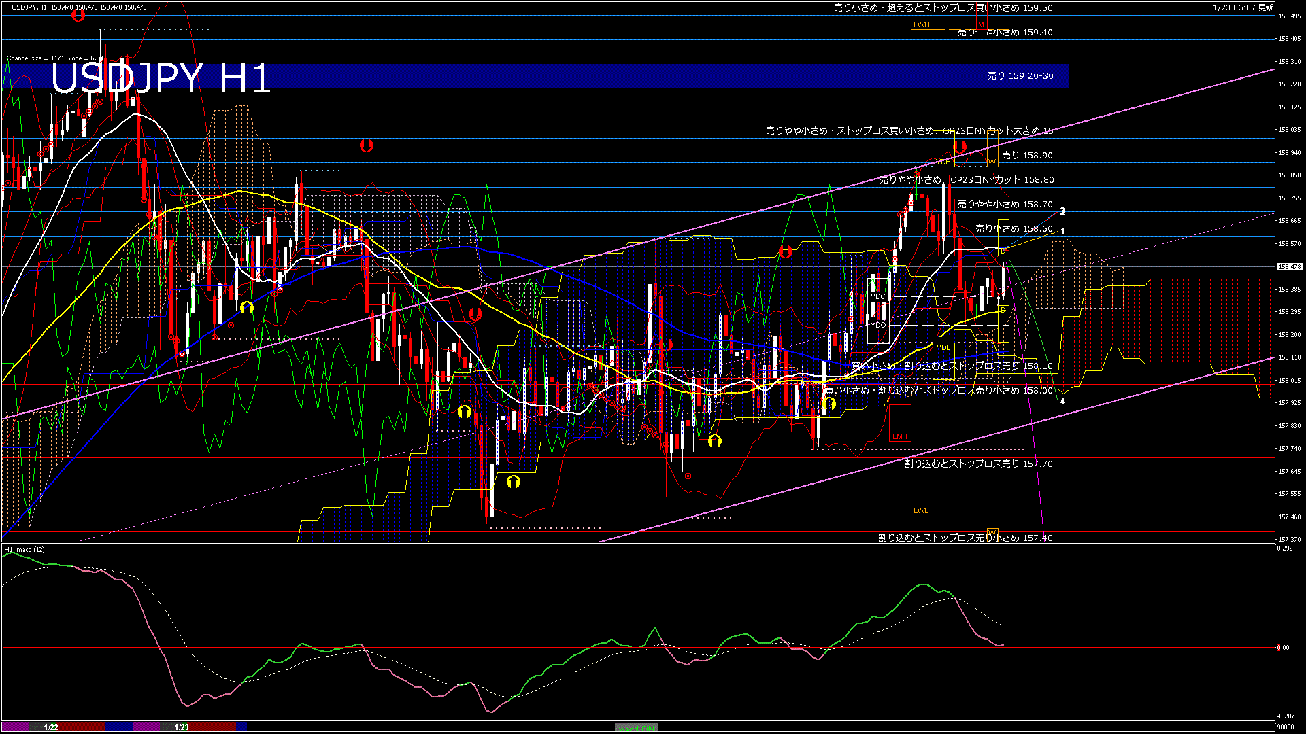This screenshot has width=1306, height=734.
Task: Click the 1/22 date marker
Action: [x=51, y=727]
